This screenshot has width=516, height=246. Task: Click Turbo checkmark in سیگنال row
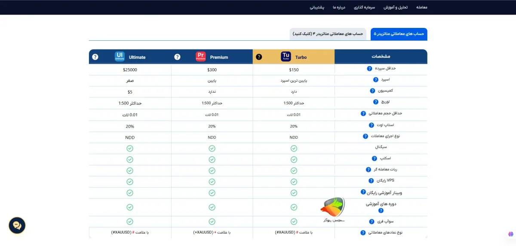click(x=294, y=149)
